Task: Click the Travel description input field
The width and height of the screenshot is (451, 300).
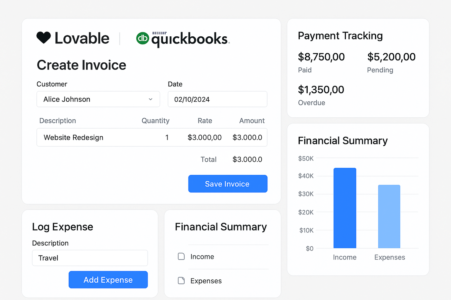Action: [x=90, y=258]
